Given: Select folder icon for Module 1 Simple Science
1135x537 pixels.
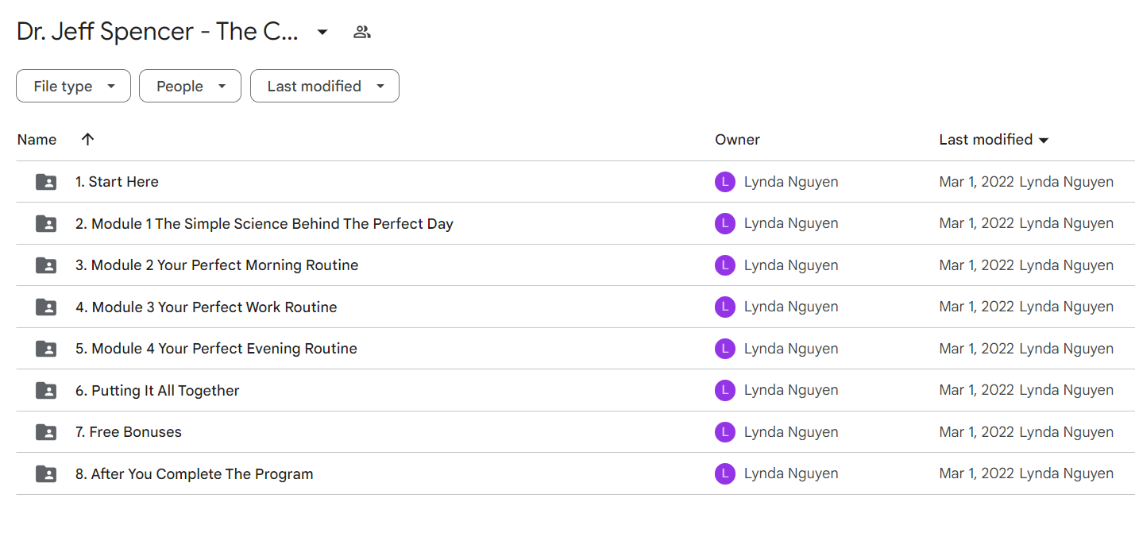Looking at the screenshot, I should [x=47, y=224].
